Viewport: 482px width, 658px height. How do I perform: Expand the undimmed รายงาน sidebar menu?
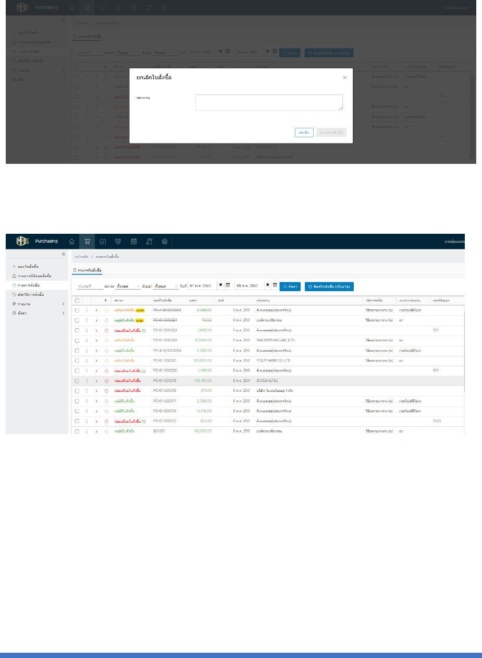38,304
